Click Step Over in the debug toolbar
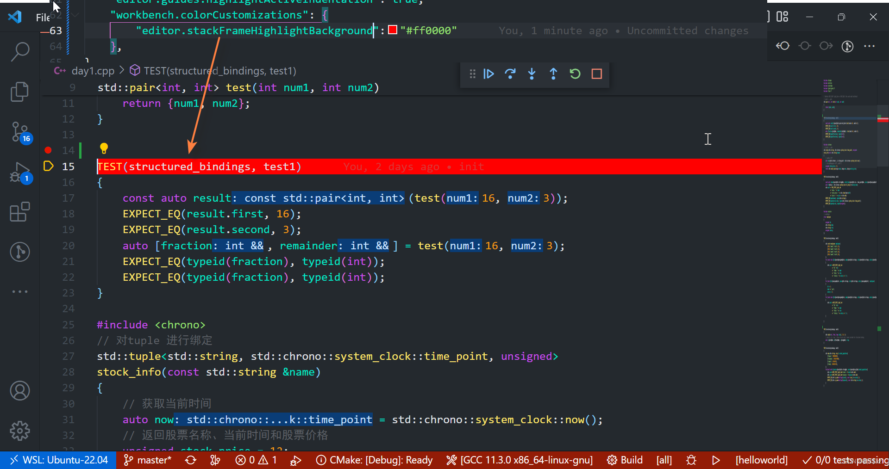 [510, 74]
